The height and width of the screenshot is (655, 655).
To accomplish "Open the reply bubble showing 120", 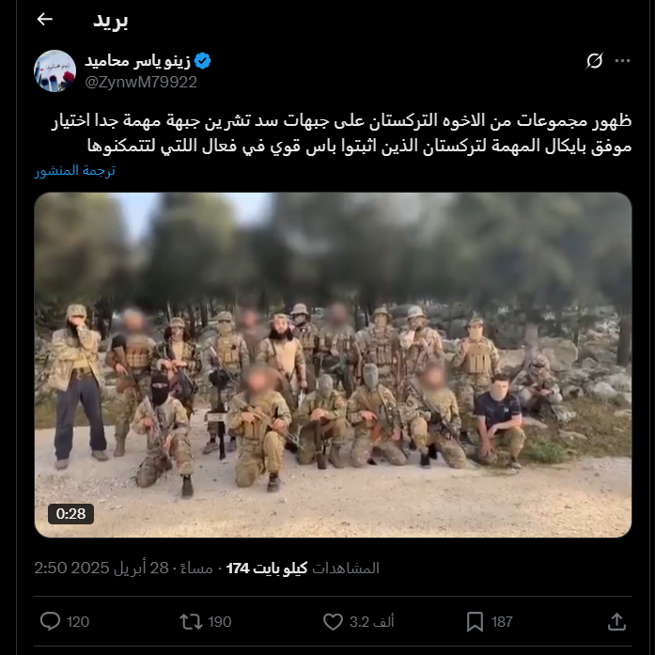I will 50,621.
